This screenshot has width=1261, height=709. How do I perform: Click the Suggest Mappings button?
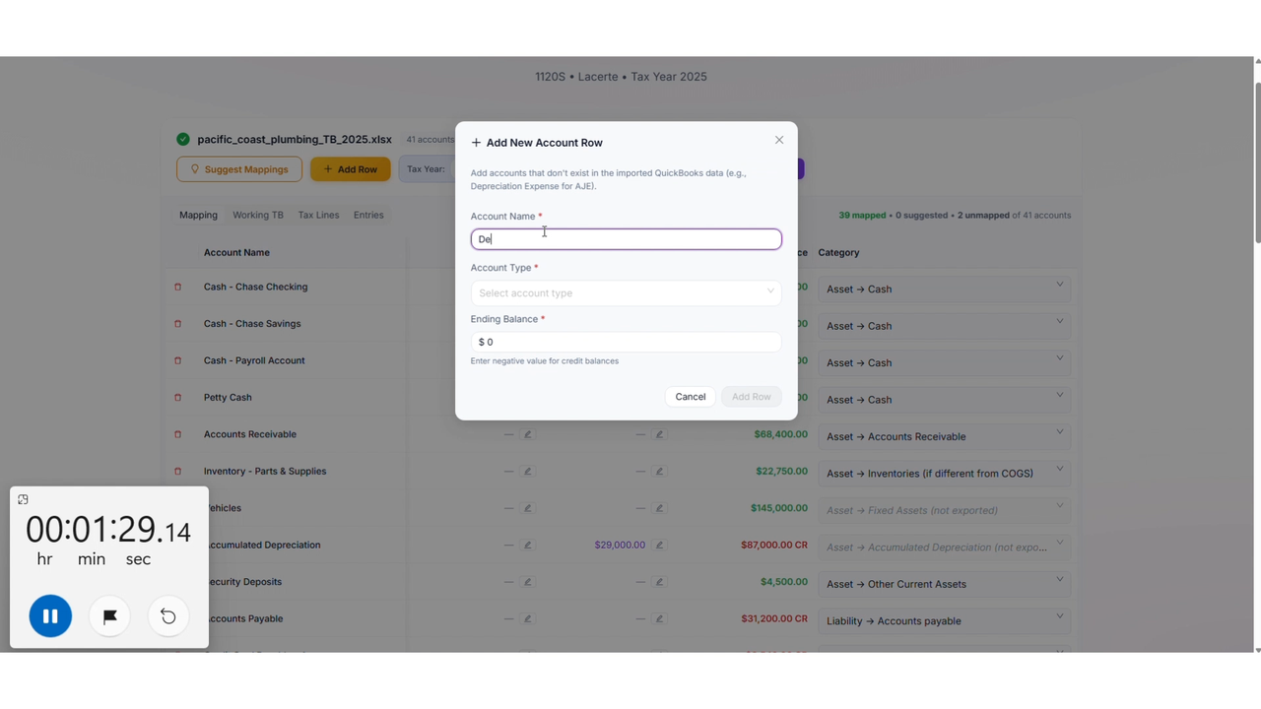239,169
